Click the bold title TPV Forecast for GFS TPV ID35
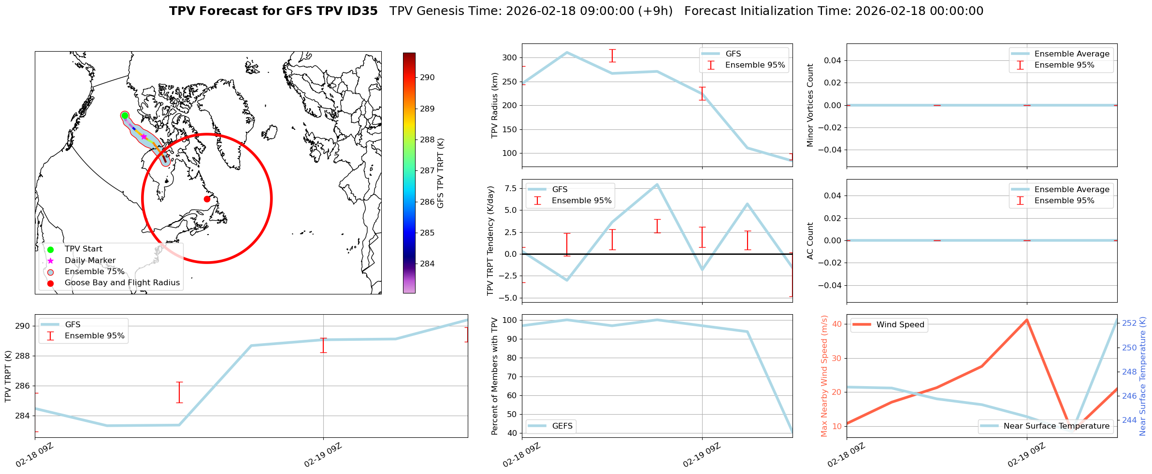 [x=273, y=11]
